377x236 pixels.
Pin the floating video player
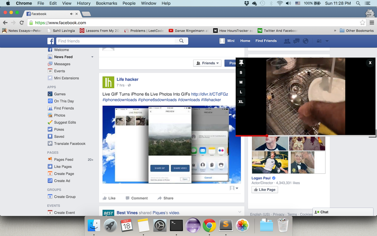[x=241, y=63]
